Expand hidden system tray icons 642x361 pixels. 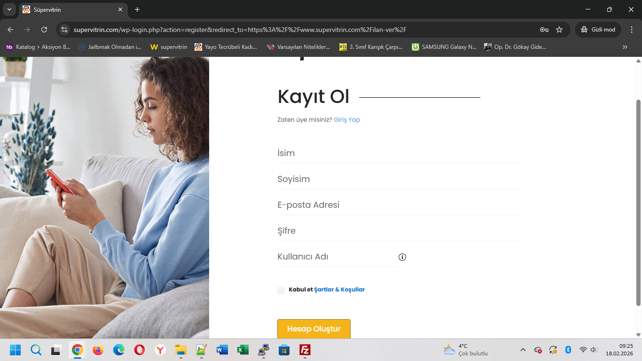[523, 350]
